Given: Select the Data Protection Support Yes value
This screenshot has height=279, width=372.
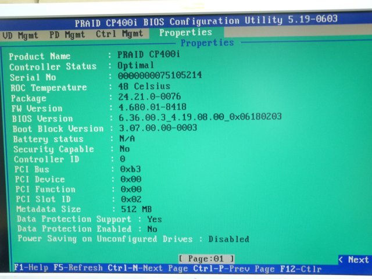Looking at the screenshot, I should pyautogui.click(x=155, y=219).
